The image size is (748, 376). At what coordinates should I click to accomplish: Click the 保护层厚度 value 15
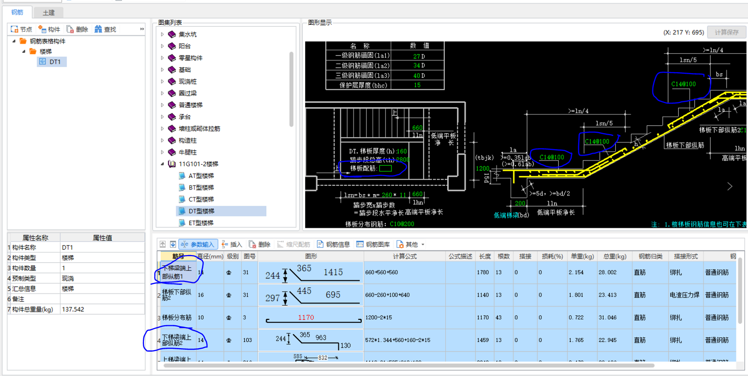click(x=417, y=85)
